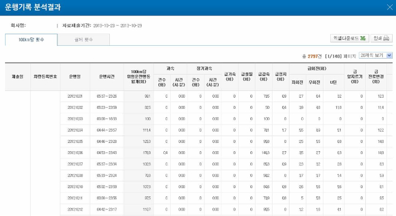Click the 우회전 sub-header
This screenshot has height=216, width=396.
[315, 83]
